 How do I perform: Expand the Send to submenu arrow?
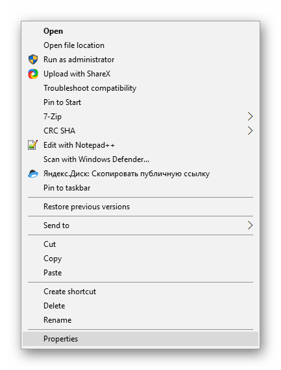250,225
